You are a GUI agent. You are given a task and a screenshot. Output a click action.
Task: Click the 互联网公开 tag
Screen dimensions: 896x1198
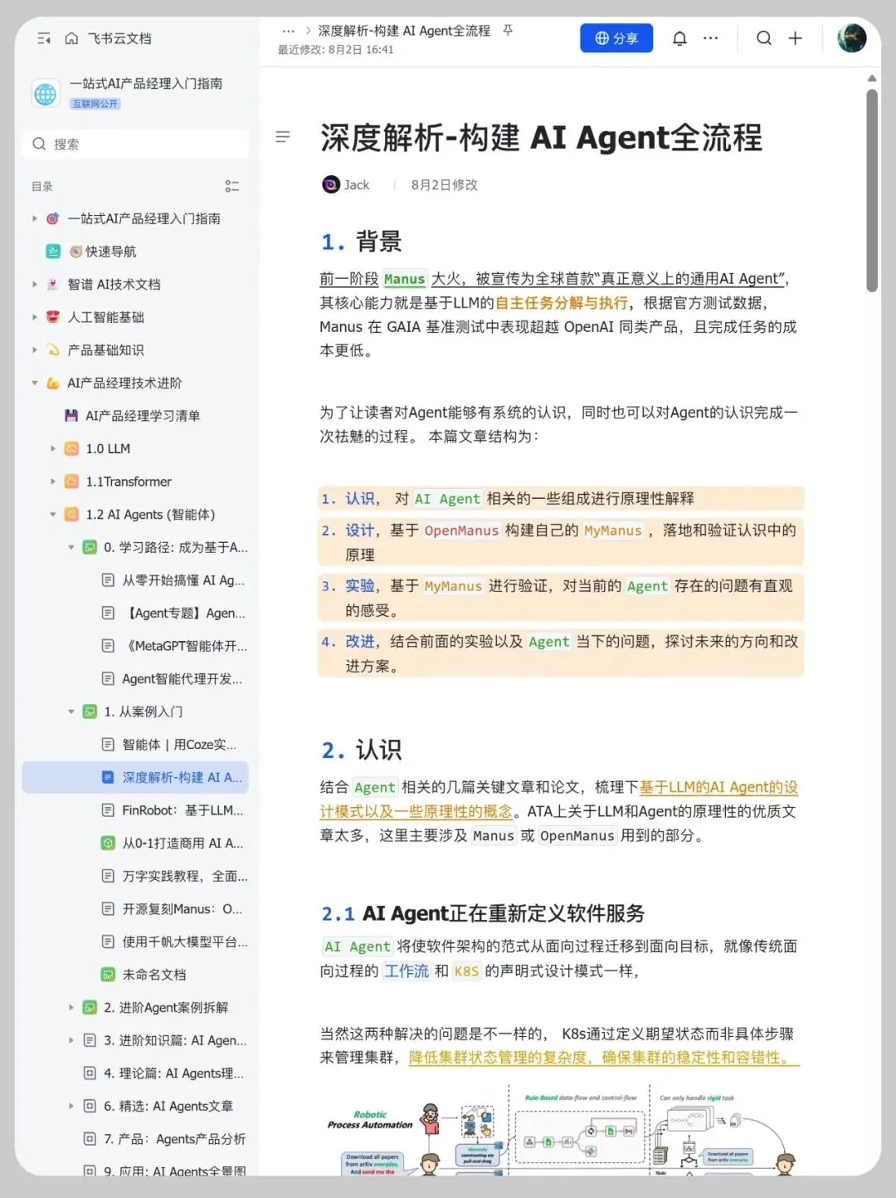(x=95, y=104)
